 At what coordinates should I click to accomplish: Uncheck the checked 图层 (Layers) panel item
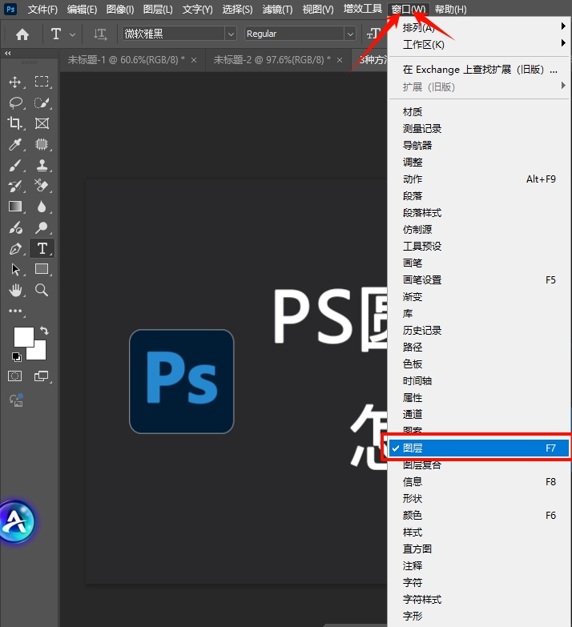[479, 448]
